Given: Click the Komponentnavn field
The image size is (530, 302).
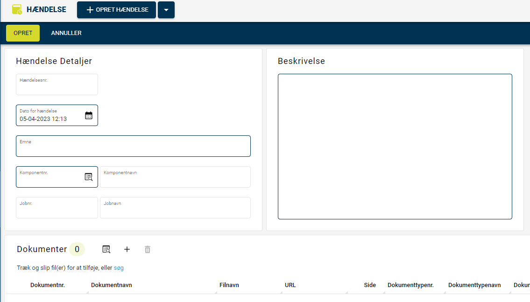Looking at the screenshot, I should (x=175, y=177).
